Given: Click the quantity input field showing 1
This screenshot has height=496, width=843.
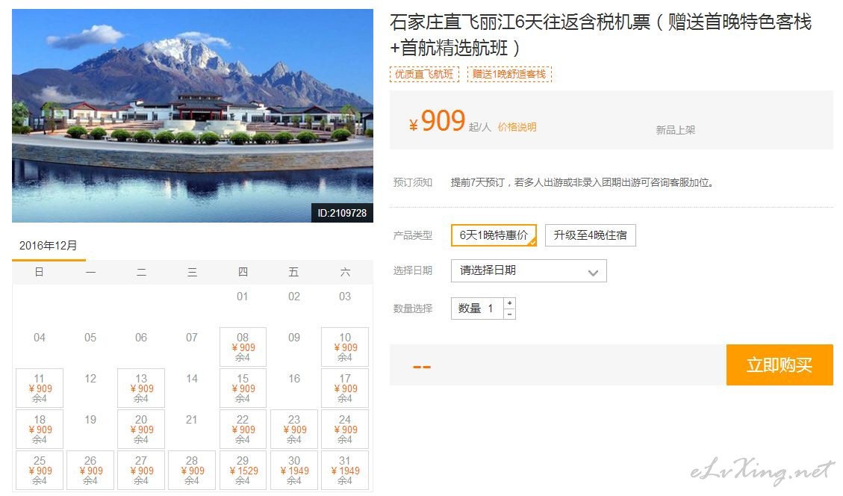Looking at the screenshot, I should coord(477,309).
